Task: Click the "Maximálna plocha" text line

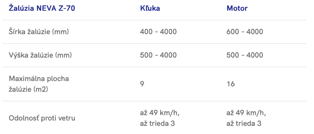Action: [x=38, y=79]
